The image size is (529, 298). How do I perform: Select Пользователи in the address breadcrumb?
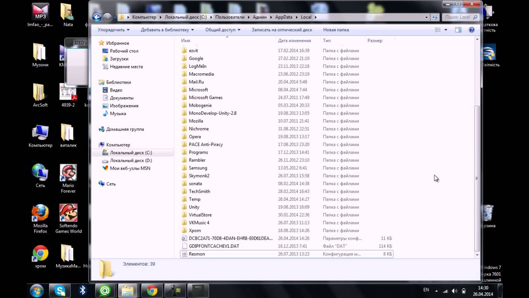click(x=229, y=17)
